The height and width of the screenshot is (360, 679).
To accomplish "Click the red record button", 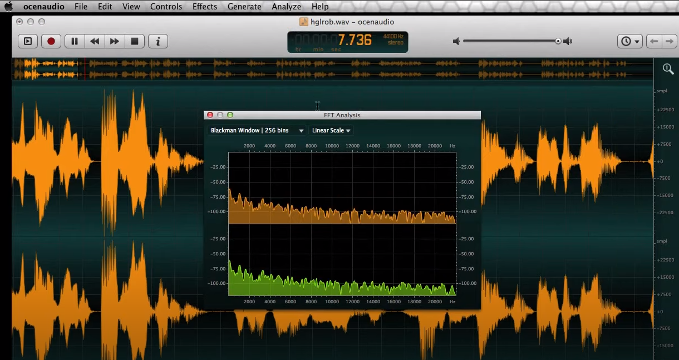I will coord(51,41).
